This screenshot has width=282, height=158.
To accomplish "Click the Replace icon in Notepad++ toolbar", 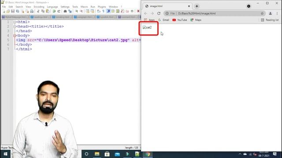I will 70,11.
